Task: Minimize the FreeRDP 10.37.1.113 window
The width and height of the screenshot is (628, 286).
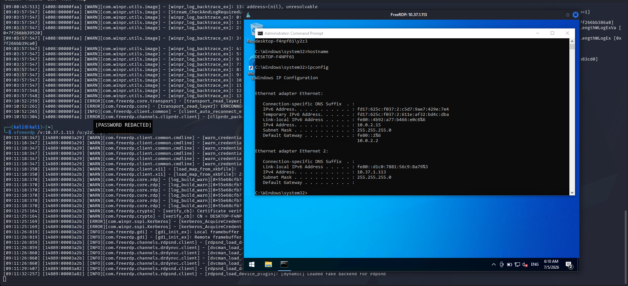Action: (x=568, y=15)
